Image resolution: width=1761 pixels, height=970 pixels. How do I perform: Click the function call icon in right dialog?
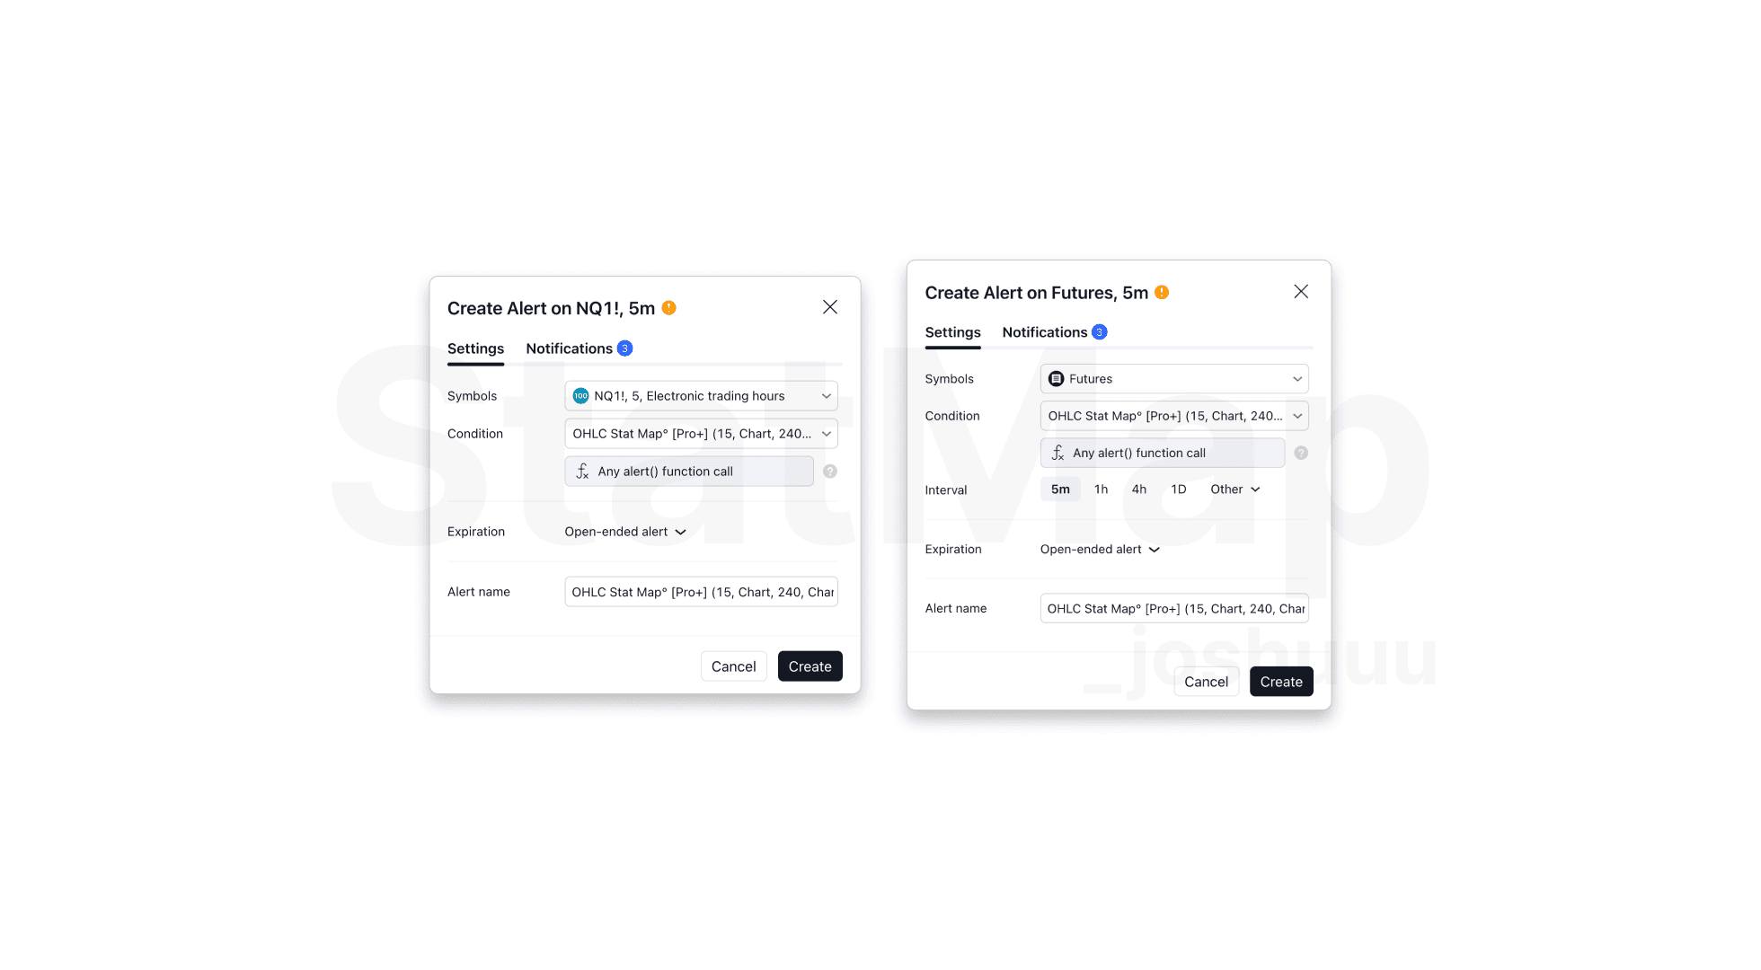1057,453
